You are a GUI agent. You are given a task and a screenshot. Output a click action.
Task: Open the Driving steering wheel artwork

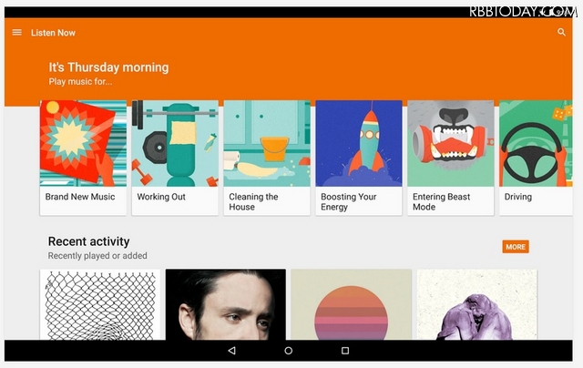tap(536, 143)
